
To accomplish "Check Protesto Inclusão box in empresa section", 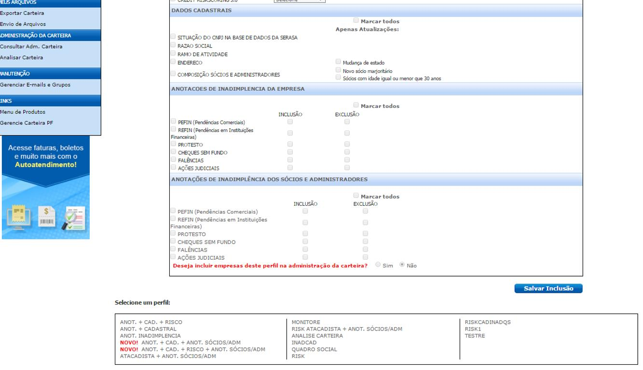I will coord(290,144).
